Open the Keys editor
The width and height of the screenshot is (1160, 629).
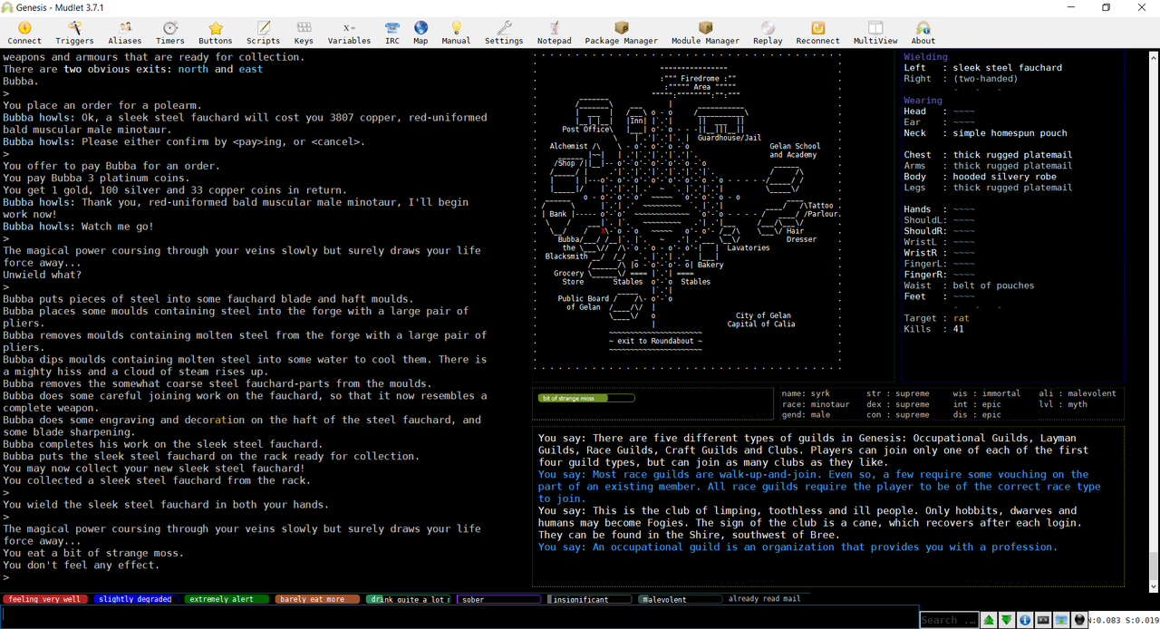coord(304,33)
